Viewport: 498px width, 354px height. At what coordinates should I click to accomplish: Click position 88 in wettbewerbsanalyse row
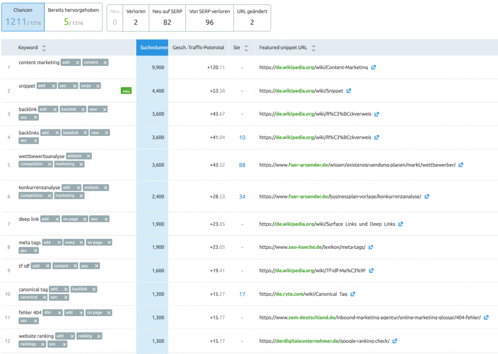[x=242, y=165]
